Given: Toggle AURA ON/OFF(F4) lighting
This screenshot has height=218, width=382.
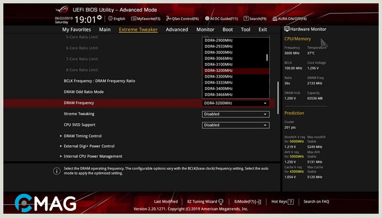Looking at the screenshot, I should [289, 19].
